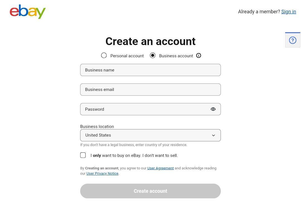This screenshot has width=301, height=205.
Task: Click the Business account info icon
Action: (x=199, y=56)
